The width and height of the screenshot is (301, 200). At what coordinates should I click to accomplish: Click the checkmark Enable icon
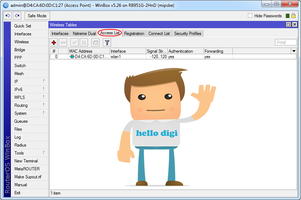74,43
